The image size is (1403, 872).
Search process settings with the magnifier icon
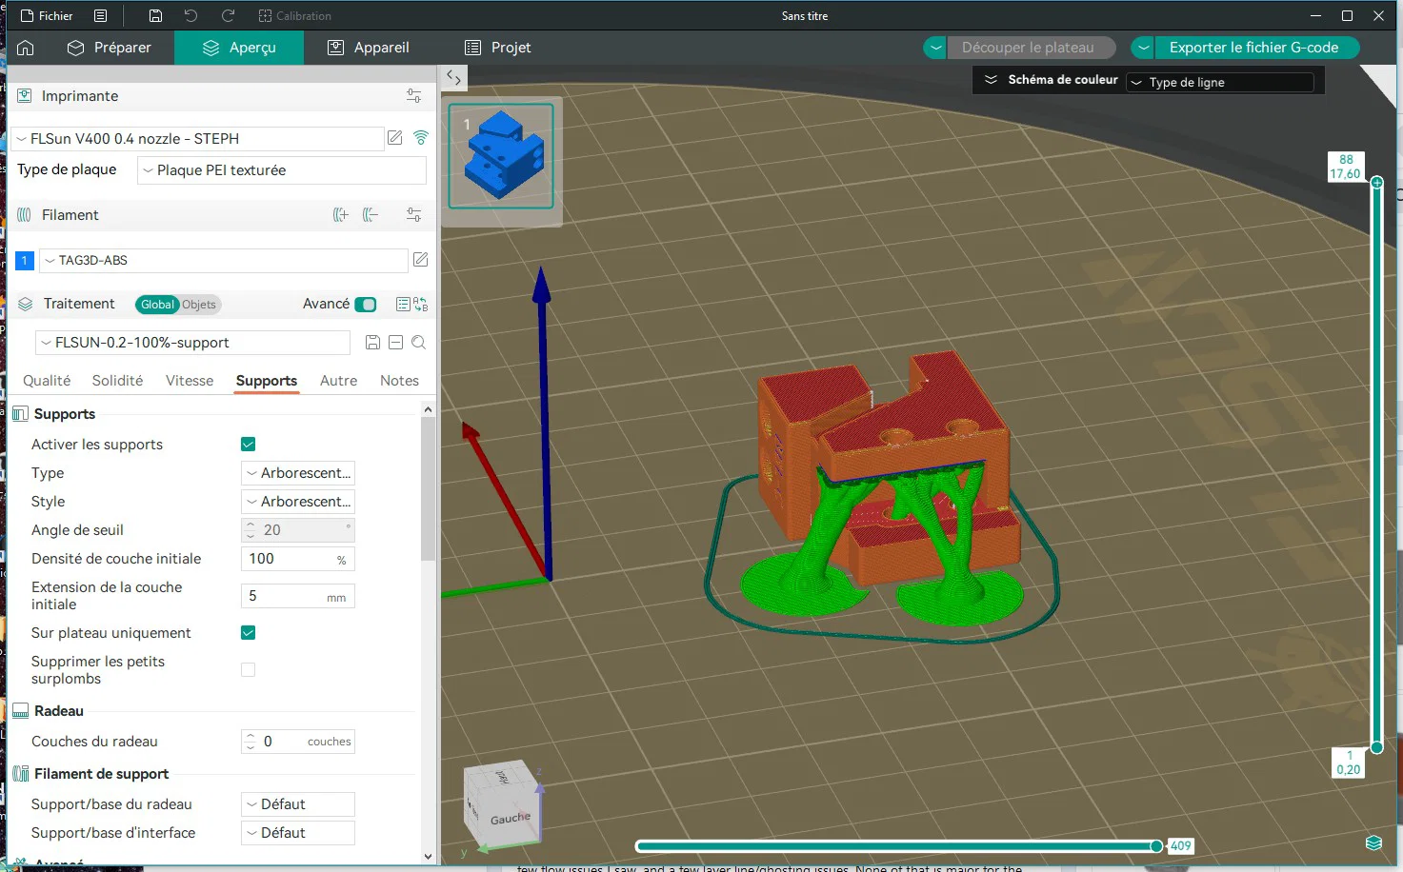[418, 343]
